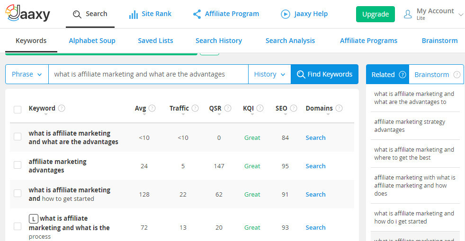Click the help icon beside QSR column
465x241 pixels.
227,108
